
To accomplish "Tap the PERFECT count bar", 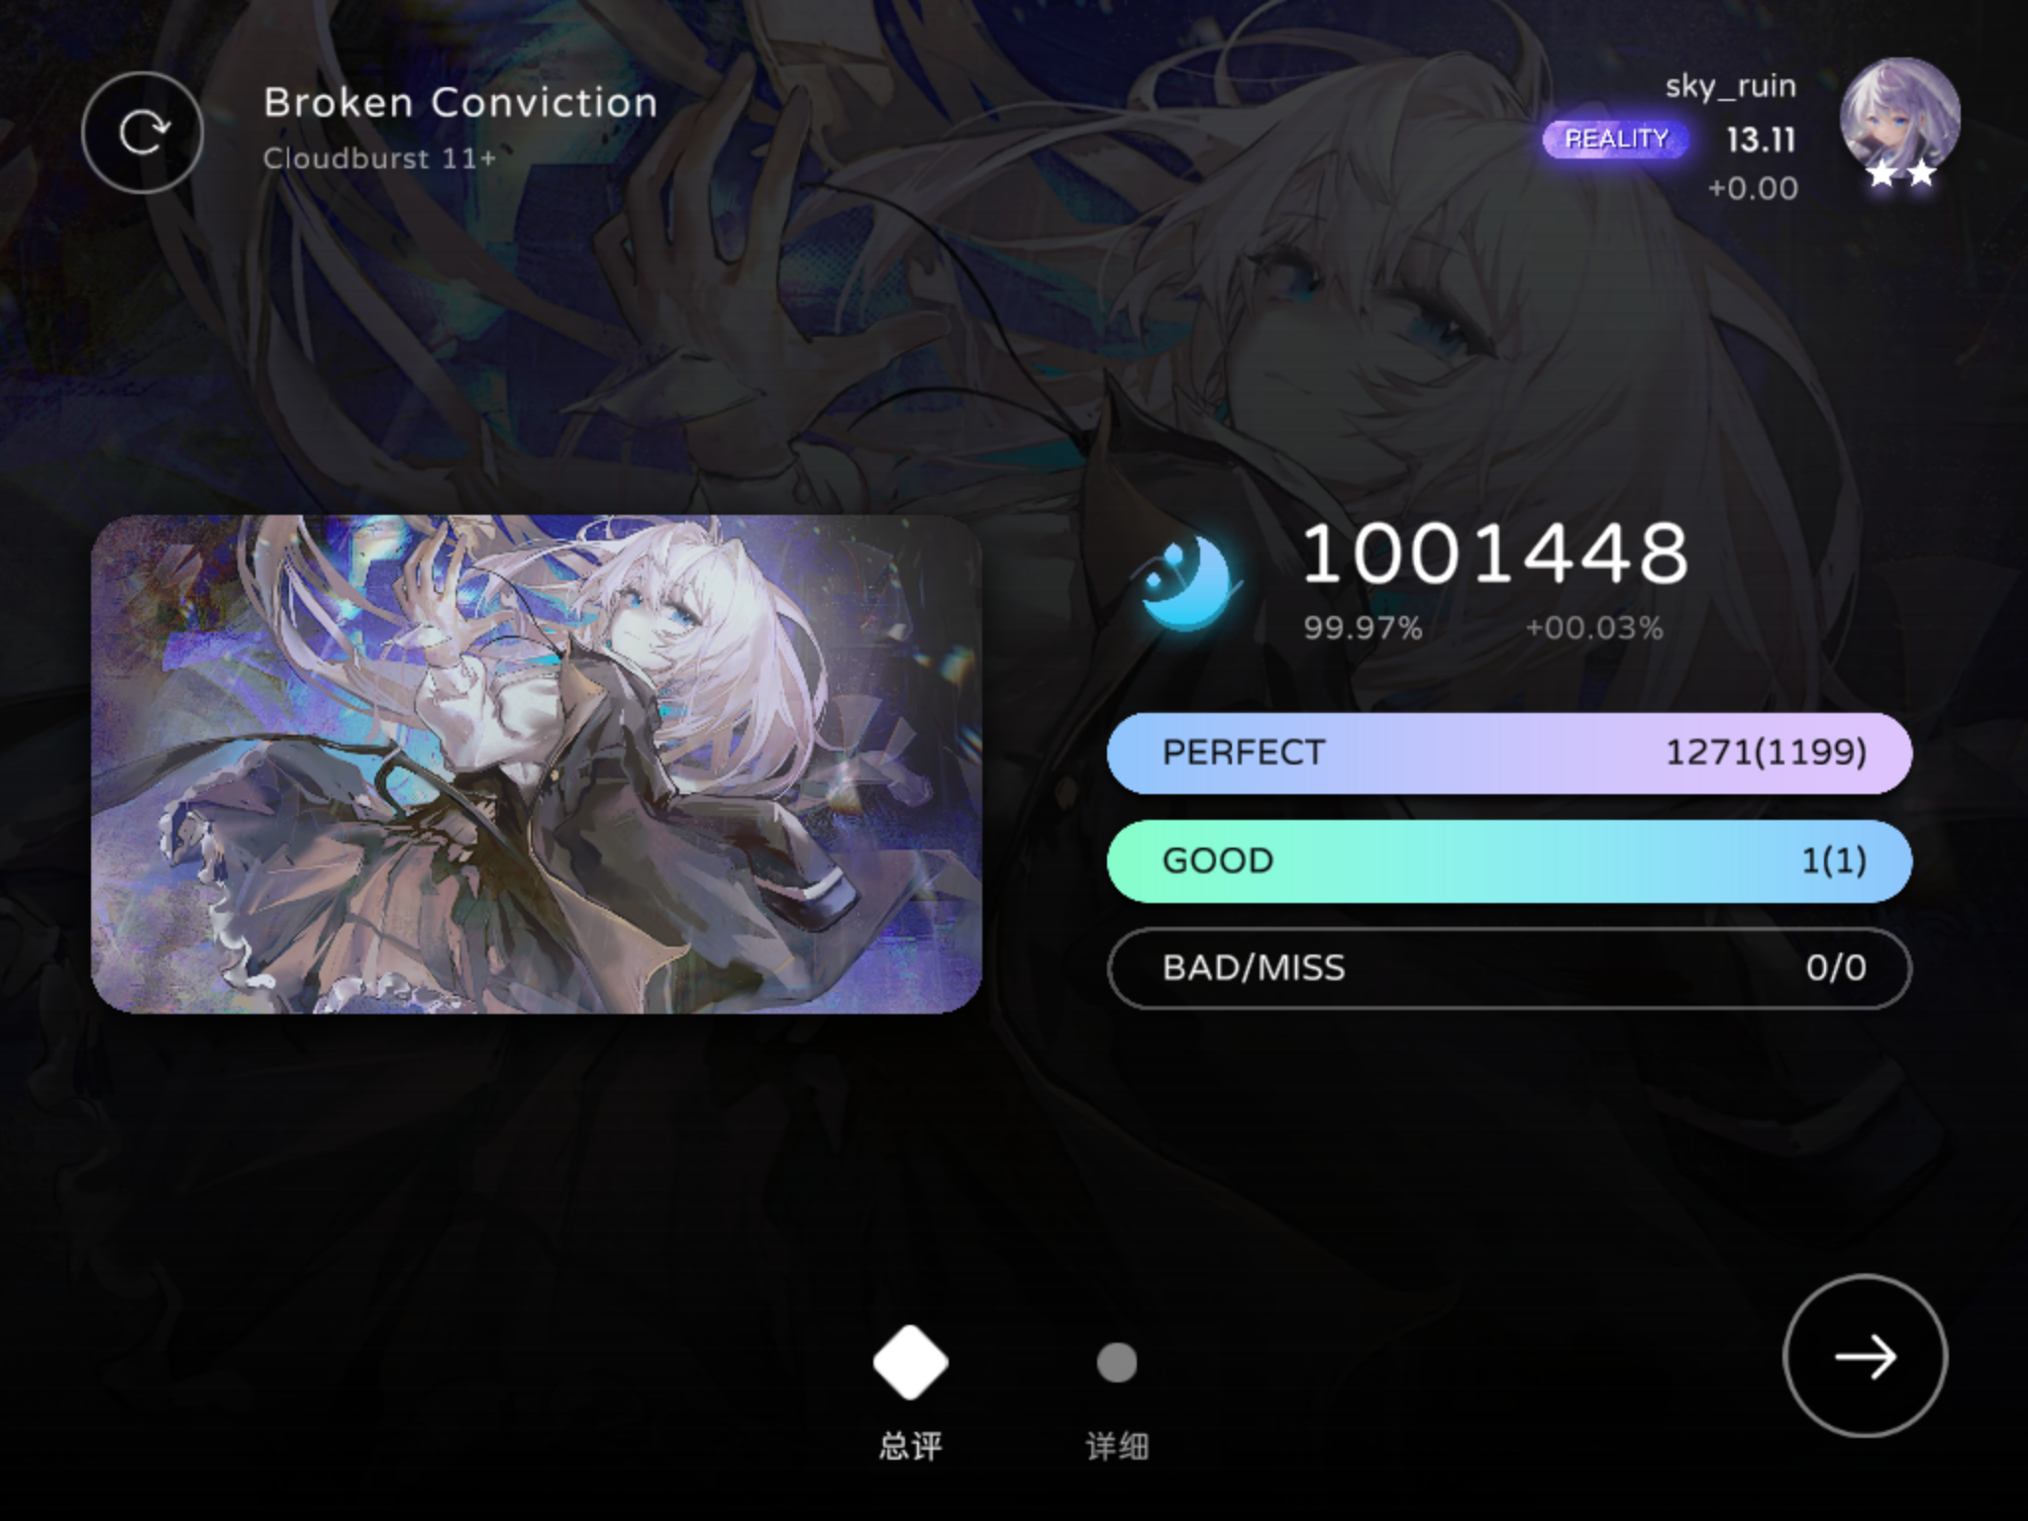I will [x=1509, y=753].
